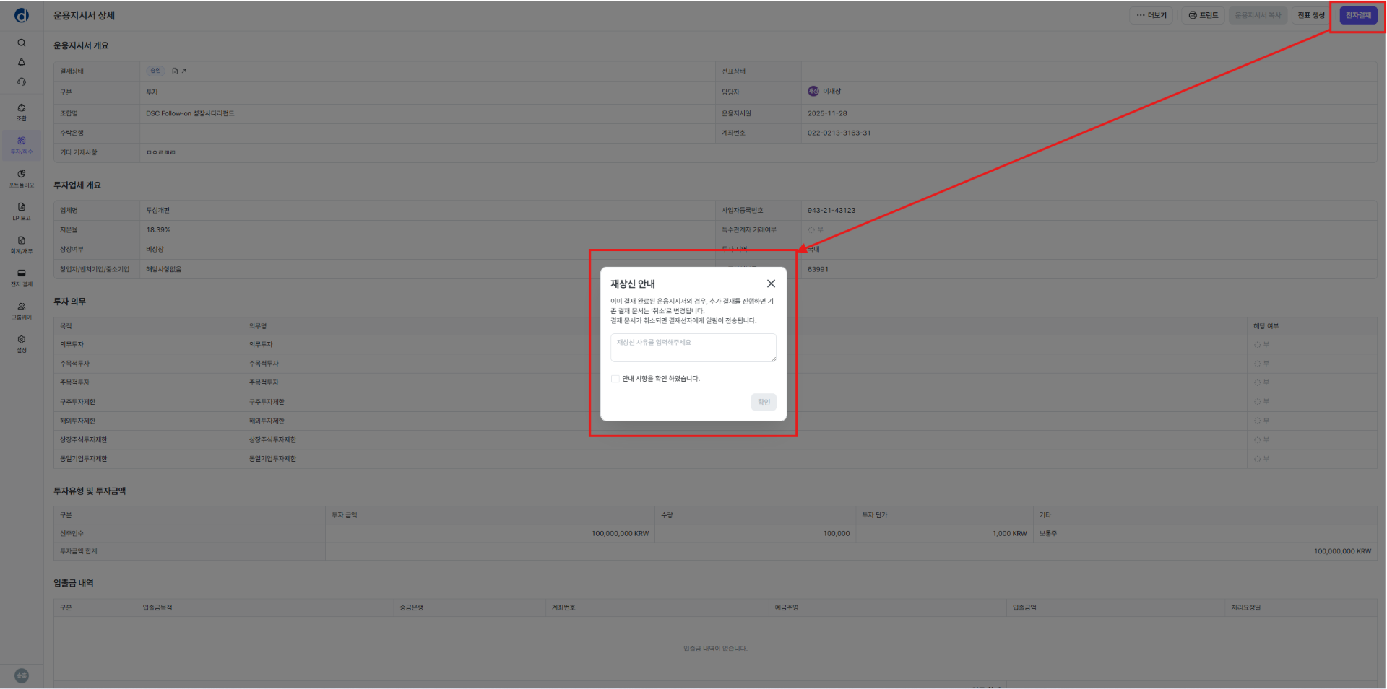
Task: Open 회계/재무 sidebar section
Action: click(22, 244)
